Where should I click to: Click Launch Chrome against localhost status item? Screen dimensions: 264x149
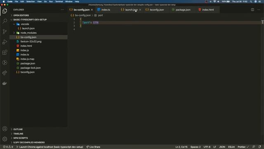50,147
